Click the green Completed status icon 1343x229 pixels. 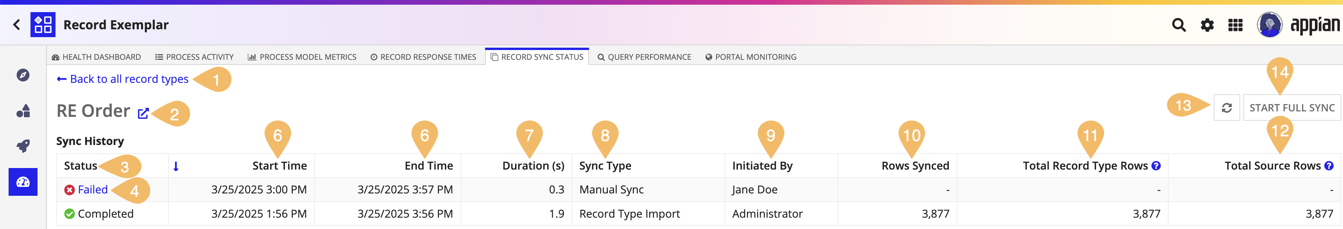(69, 214)
